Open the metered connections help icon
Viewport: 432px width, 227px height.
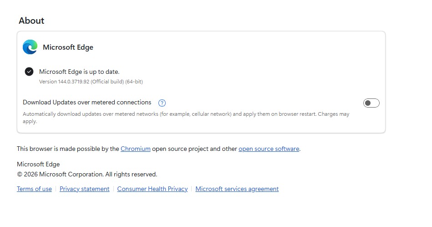tap(162, 103)
